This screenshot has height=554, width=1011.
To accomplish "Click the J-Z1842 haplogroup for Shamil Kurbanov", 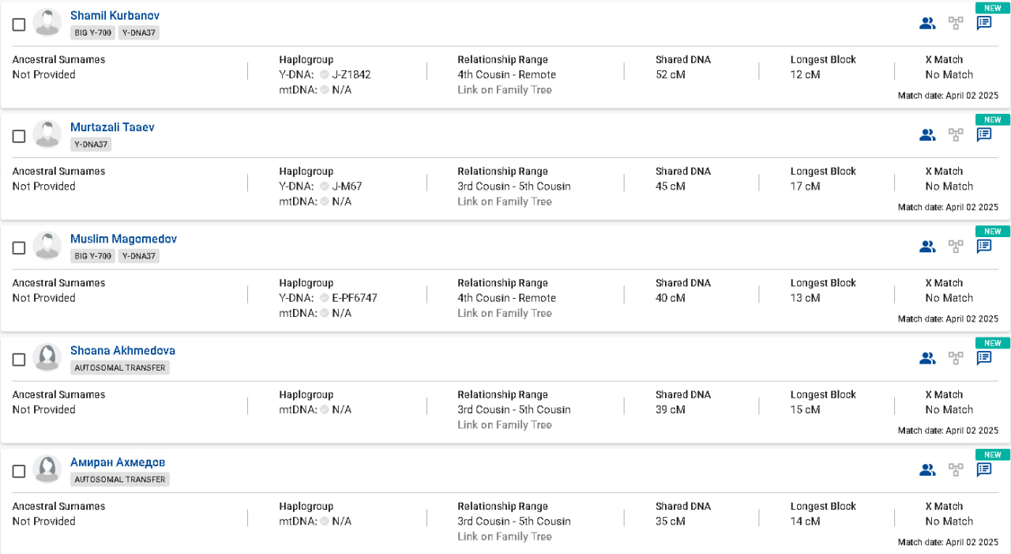I will 351,74.
